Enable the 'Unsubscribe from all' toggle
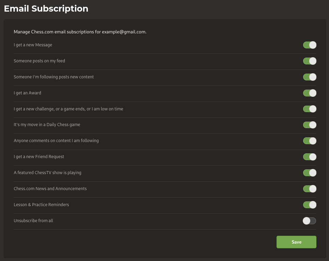The width and height of the screenshot is (329, 261). pos(310,221)
